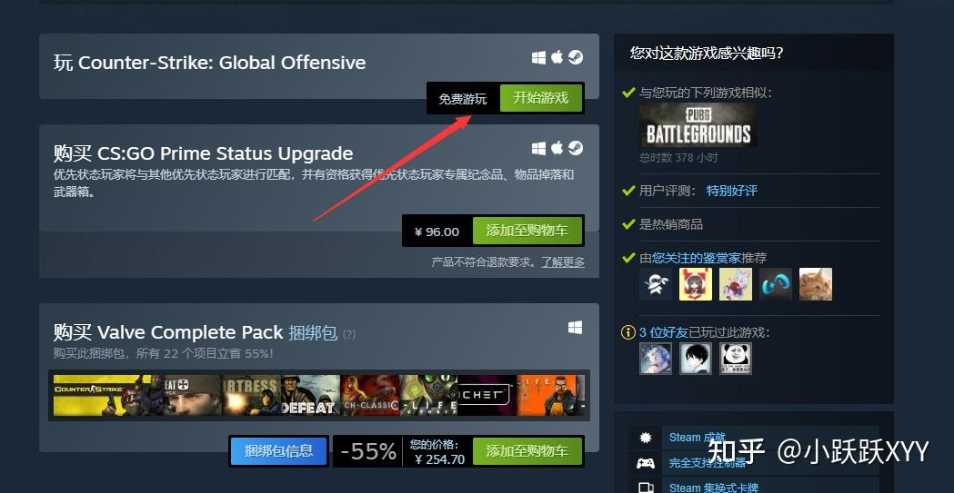The image size is (954, 493).
Task: Click the gamepad controller support icon
Action: [646, 463]
